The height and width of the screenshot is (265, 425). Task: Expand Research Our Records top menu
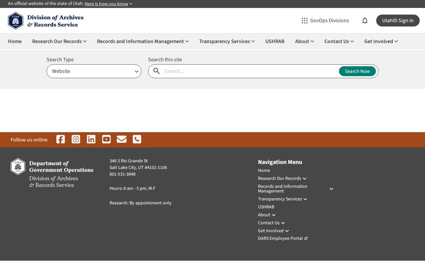pos(59,41)
